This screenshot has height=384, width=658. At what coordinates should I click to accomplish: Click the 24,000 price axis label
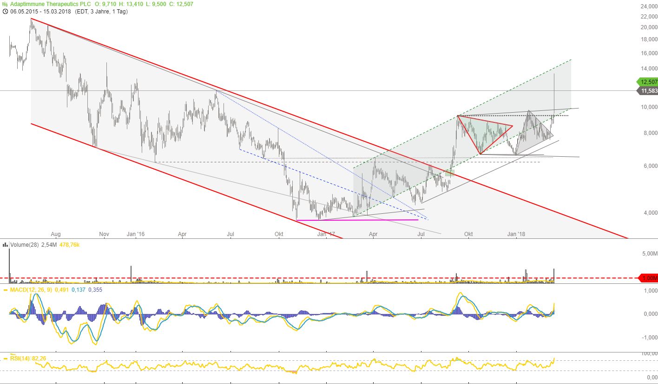click(649, 6)
